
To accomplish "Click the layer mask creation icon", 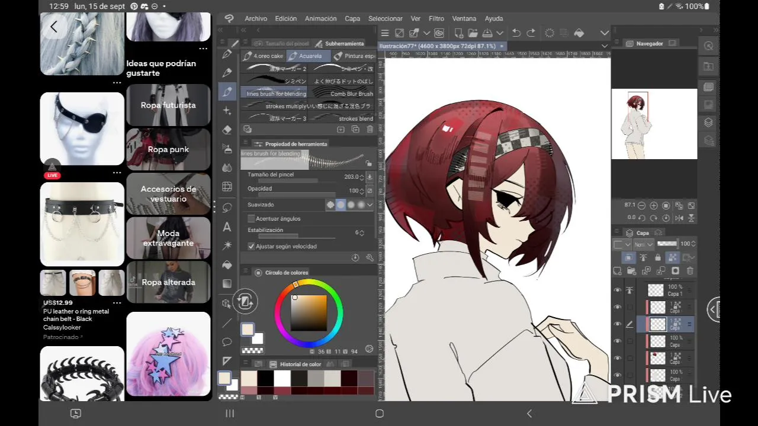I will pyautogui.click(x=675, y=271).
